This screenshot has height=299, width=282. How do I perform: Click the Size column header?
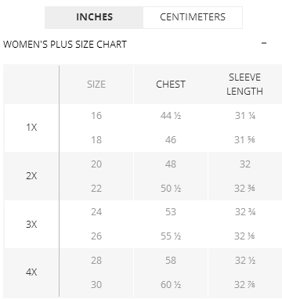[96, 85]
